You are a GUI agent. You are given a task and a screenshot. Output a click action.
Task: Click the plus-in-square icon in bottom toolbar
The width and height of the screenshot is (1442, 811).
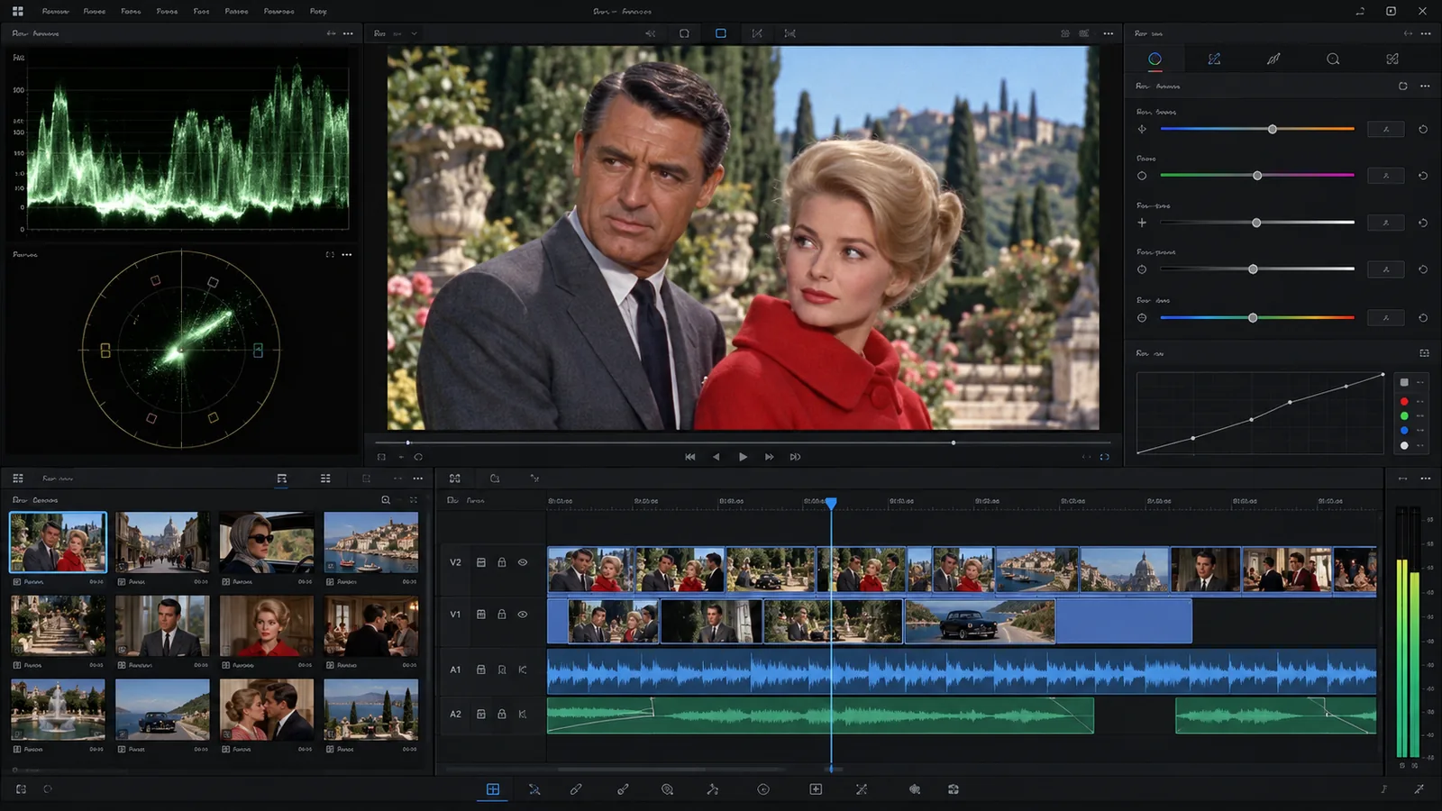pyautogui.click(x=816, y=789)
